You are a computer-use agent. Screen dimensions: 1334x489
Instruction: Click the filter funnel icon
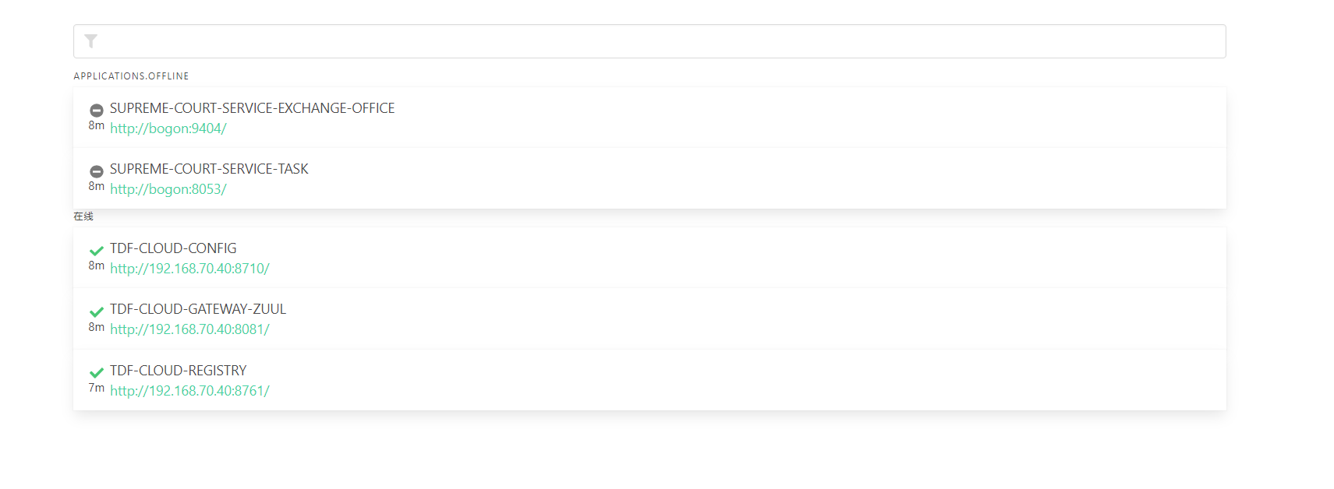[x=91, y=41]
